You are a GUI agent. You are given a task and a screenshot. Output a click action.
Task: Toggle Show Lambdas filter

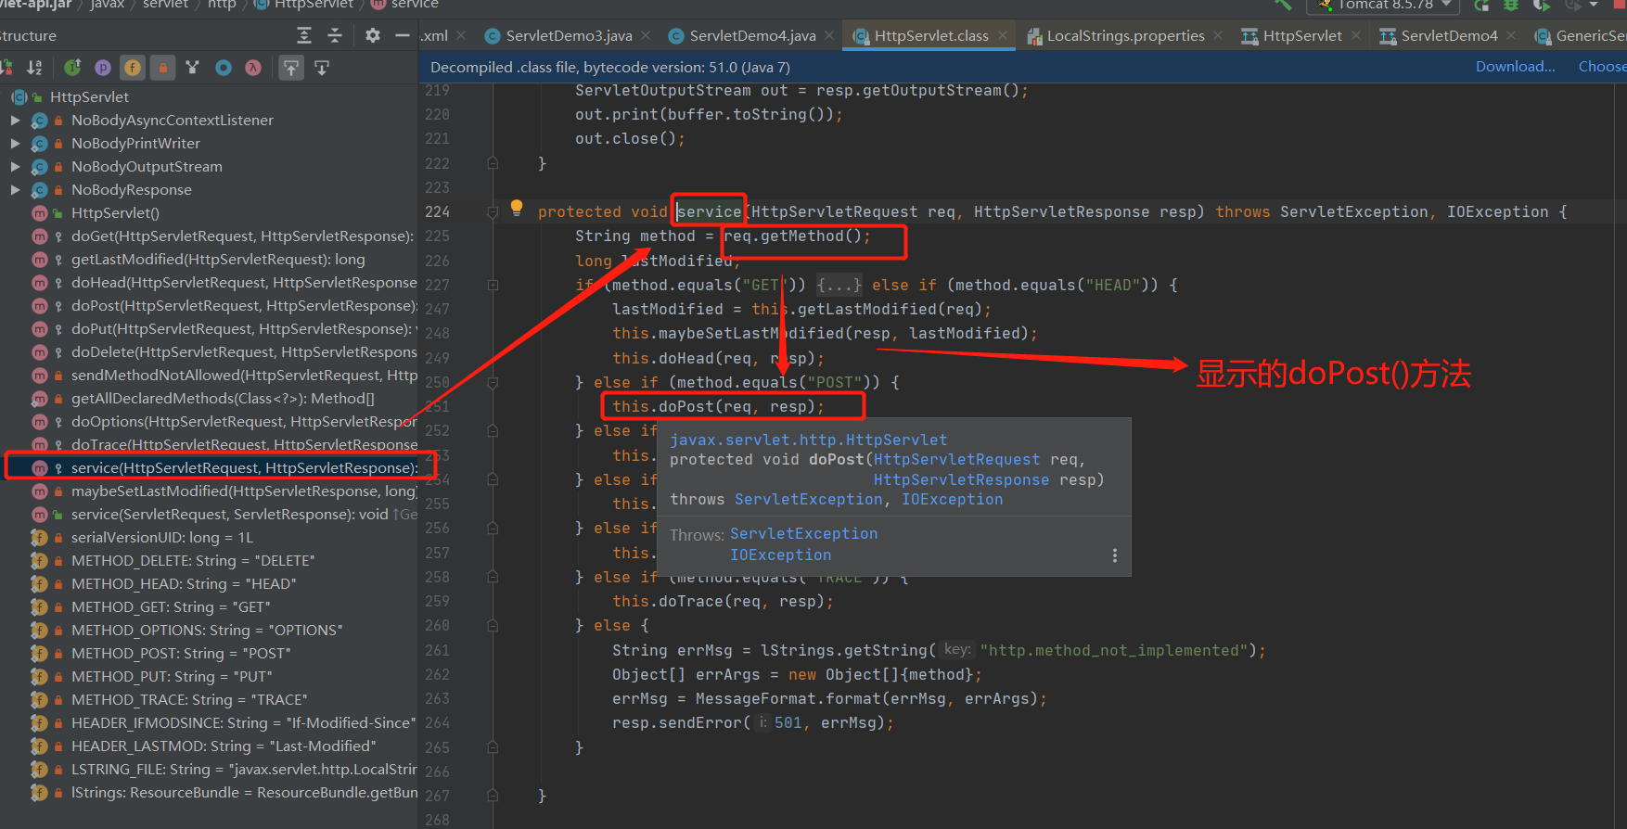click(252, 68)
